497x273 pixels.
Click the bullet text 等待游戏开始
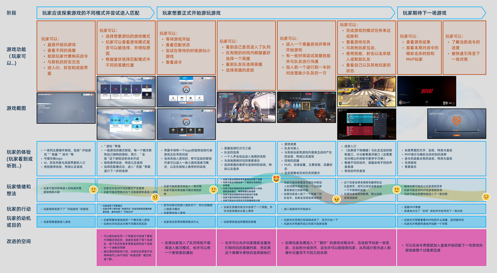(178, 39)
